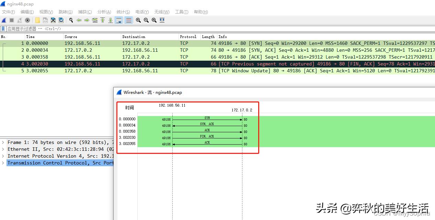Expand the Frame 1 tree item
The image size is (435, 220).
pos(3,142)
